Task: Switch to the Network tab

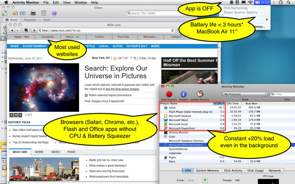Action: coord(274,170)
